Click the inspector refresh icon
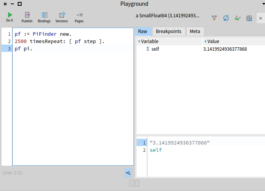Screen dimensions: 265x191 (226, 18)
